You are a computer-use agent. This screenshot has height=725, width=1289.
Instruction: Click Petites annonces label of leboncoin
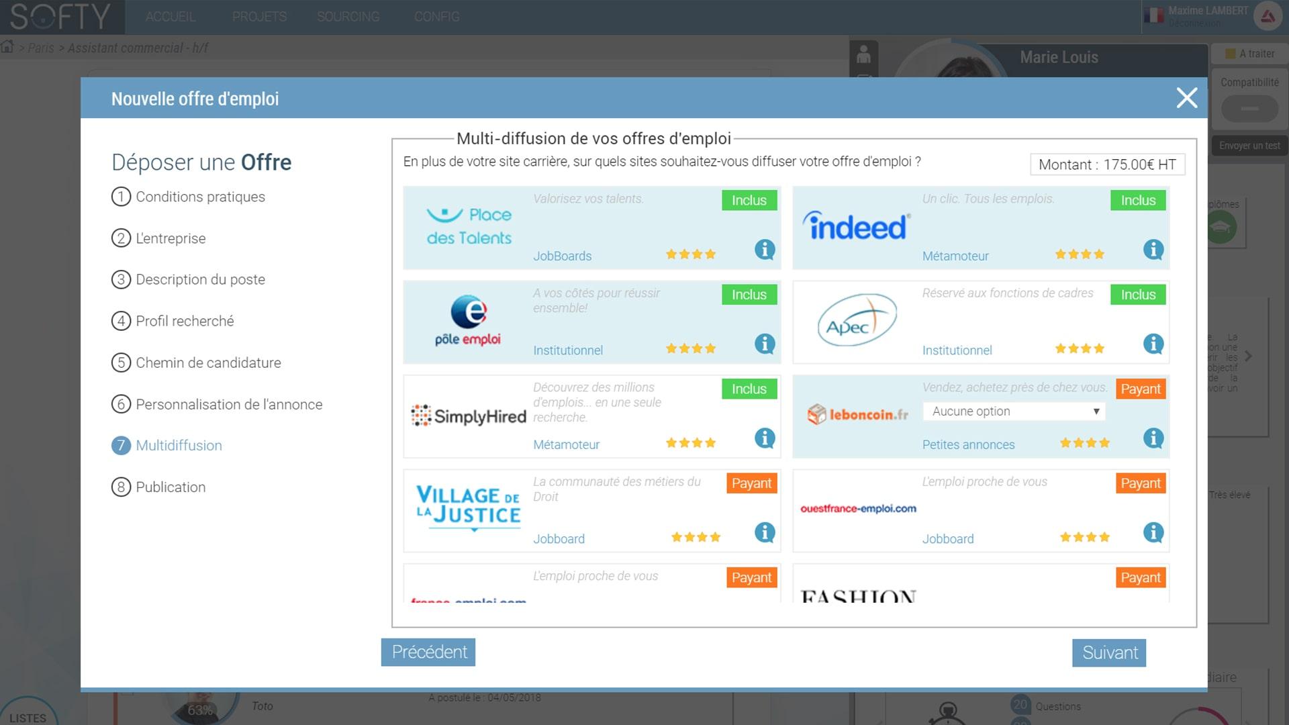click(968, 444)
